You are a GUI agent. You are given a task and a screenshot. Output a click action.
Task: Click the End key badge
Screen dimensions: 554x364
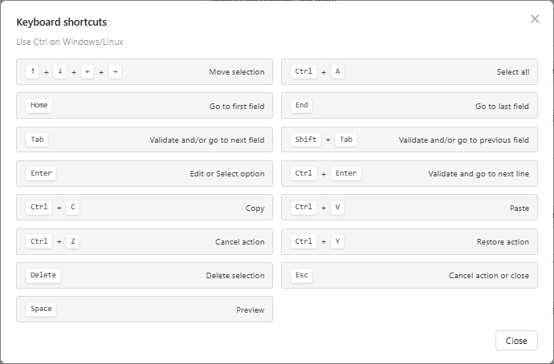(x=302, y=105)
